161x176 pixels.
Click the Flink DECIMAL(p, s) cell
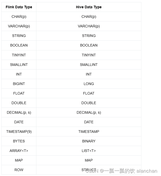(19, 112)
